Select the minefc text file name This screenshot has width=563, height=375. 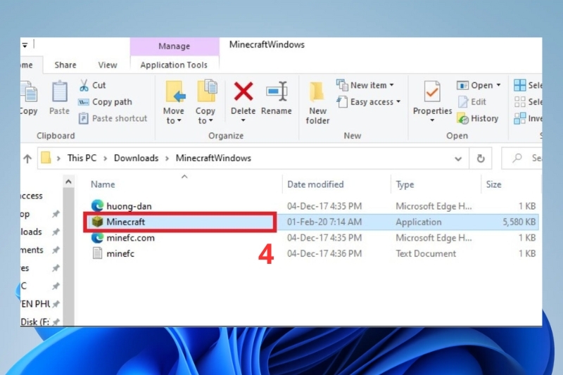point(120,254)
